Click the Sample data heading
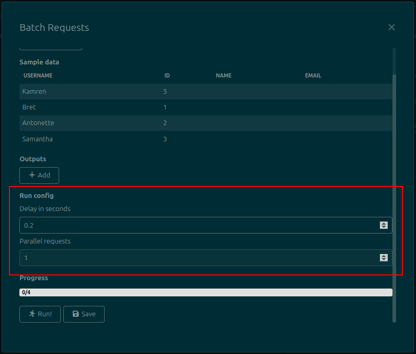Viewport: 416px width, 354px height. [x=39, y=62]
